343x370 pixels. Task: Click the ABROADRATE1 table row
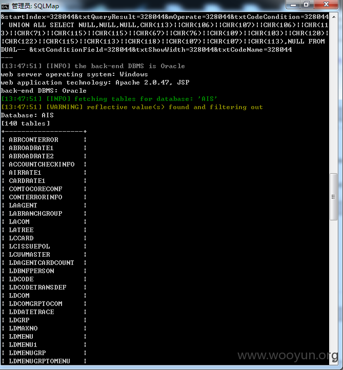tap(44, 148)
